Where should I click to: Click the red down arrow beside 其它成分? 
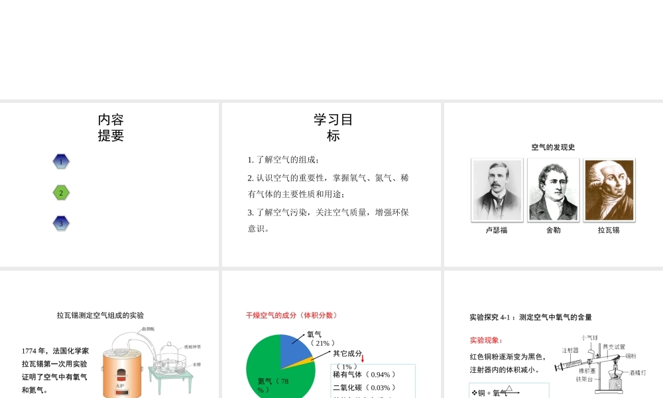point(363,359)
